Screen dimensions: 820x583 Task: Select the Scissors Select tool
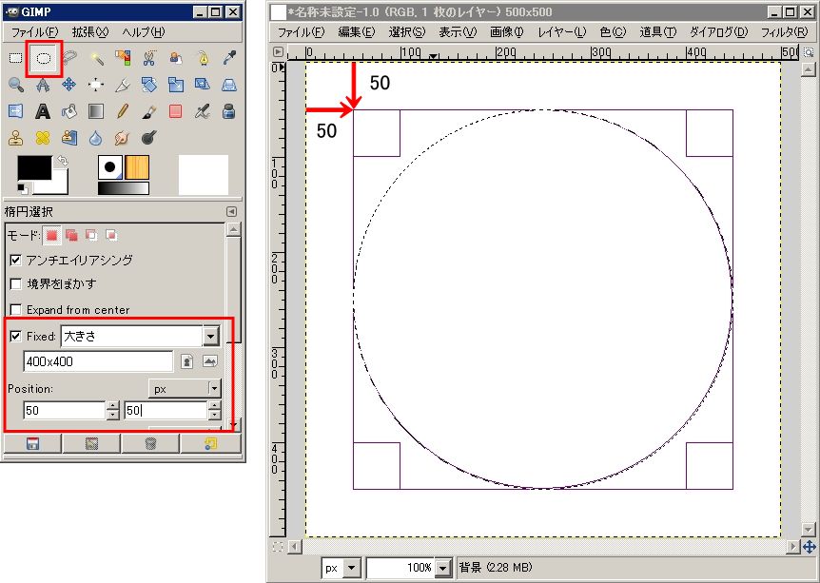149,57
